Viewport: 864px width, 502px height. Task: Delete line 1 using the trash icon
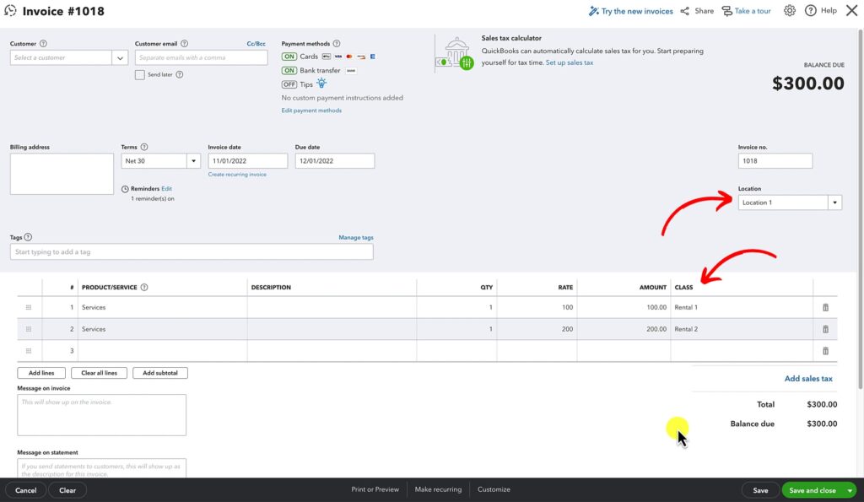tap(825, 306)
